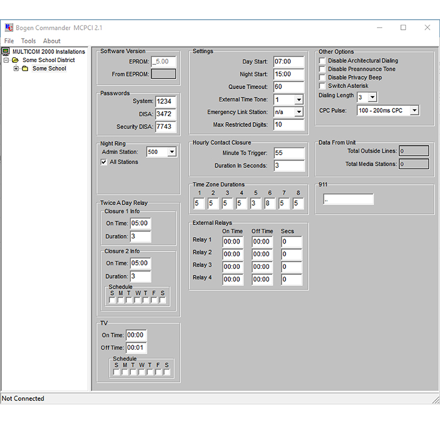Toggle the All Stations checkbox

pyautogui.click(x=104, y=162)
